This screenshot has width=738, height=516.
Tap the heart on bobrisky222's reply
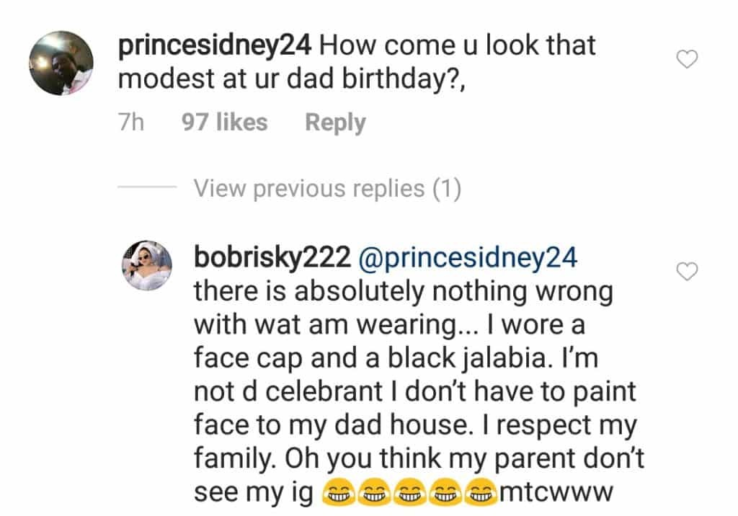click(x=688, y=272)
